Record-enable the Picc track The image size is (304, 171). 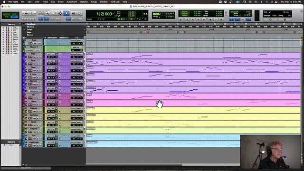tap(26, 57)
